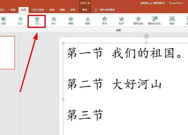This screenshot has width=188, height=135.
Task: Apply the 劈裂 (Split) animation effect
Action: click(x=71, y=21)
